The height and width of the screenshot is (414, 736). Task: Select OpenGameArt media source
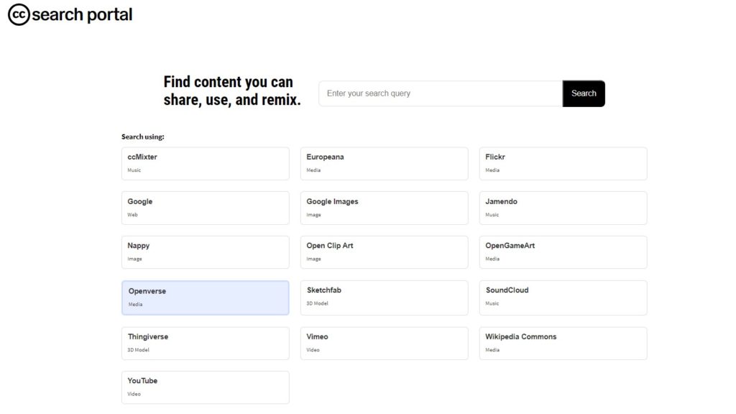(563, 252)
